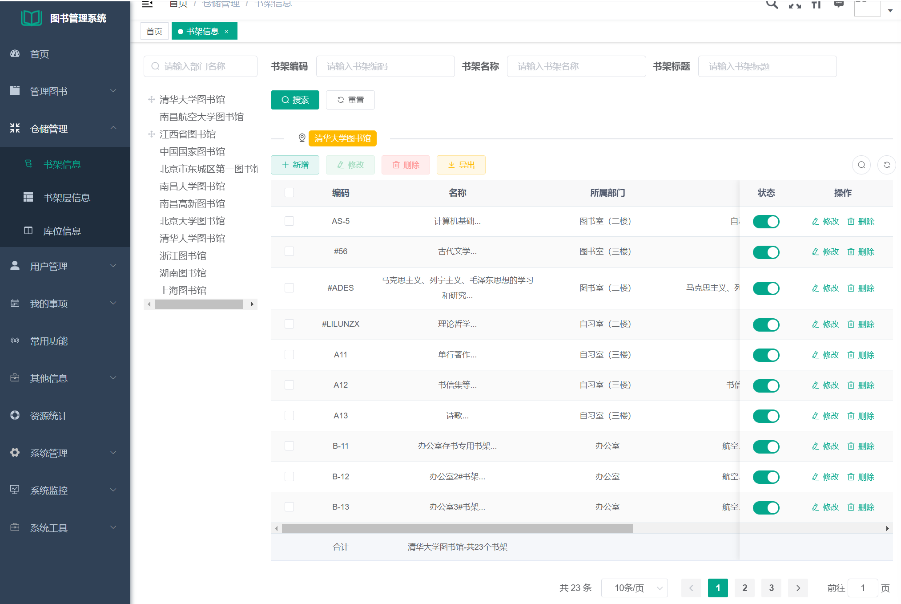Click the round refresh icon above table

pos(886,165)
